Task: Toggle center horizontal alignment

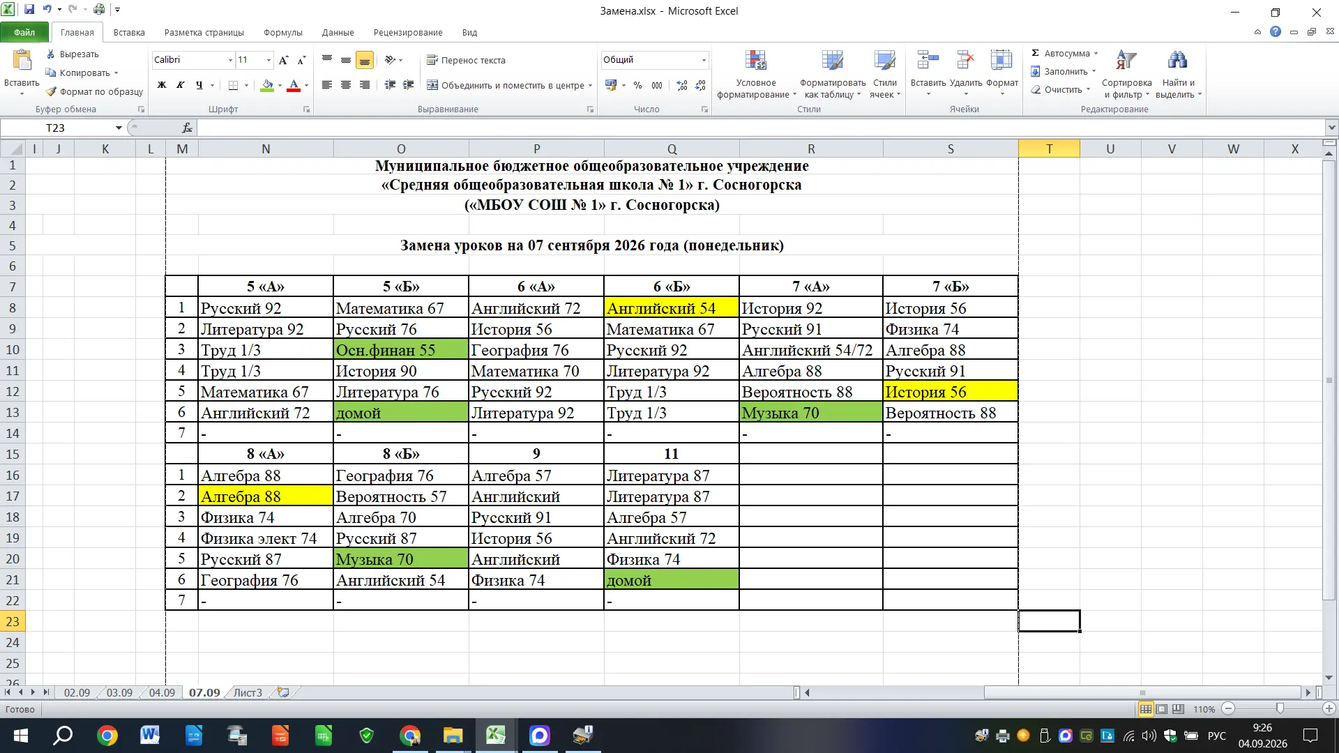Action: pyautogui.click(x=345, y=85)
